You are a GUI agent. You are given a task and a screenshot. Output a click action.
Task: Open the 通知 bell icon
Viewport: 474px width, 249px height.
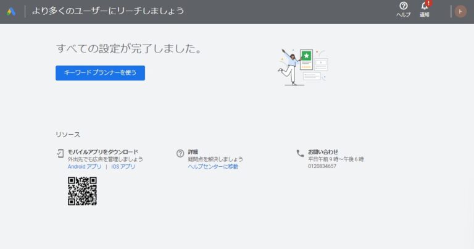[424, 6]
